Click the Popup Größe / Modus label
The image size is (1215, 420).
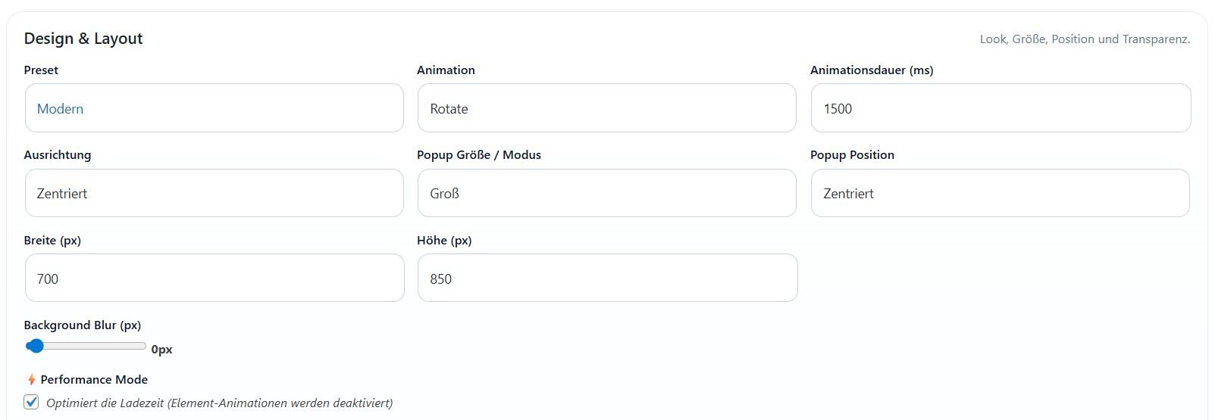click(478, 155)
